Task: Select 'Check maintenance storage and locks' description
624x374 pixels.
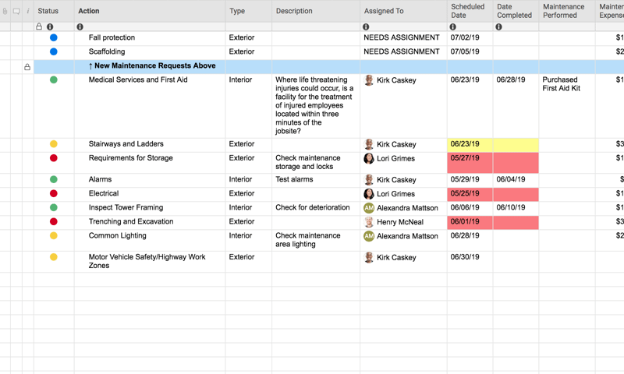Action: 316,163
